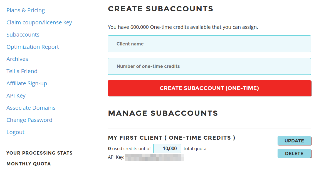Click Change Password in sidebar
Viewport: 319px width, 169px height.
coord(29,120)
